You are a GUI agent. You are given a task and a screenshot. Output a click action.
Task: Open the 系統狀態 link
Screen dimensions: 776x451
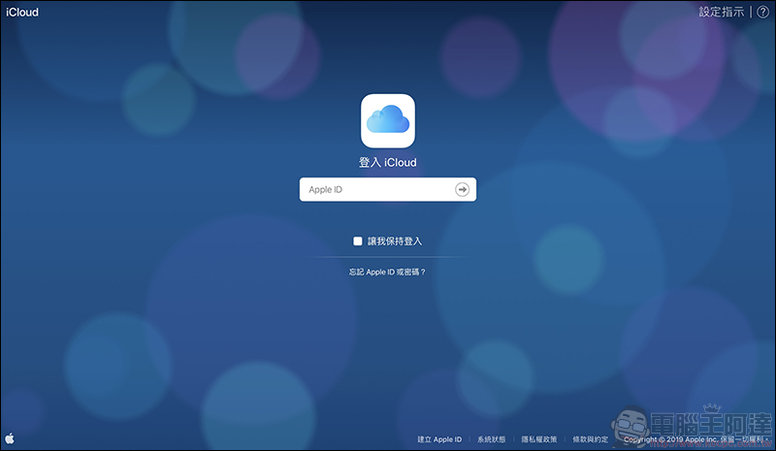coord(491,439)
